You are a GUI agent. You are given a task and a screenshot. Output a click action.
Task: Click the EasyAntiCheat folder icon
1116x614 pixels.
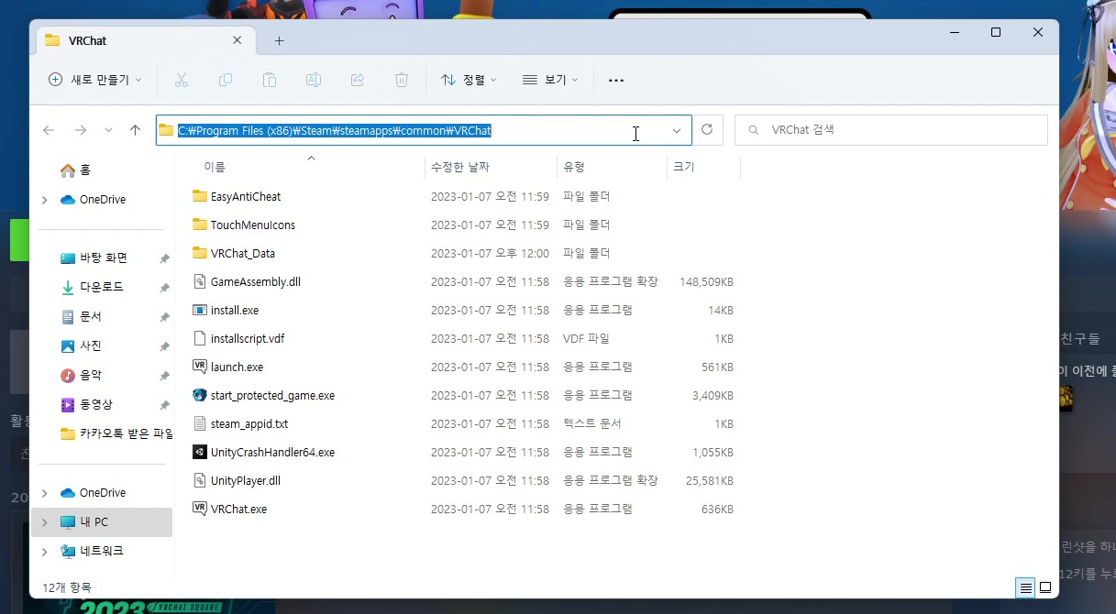200,196
